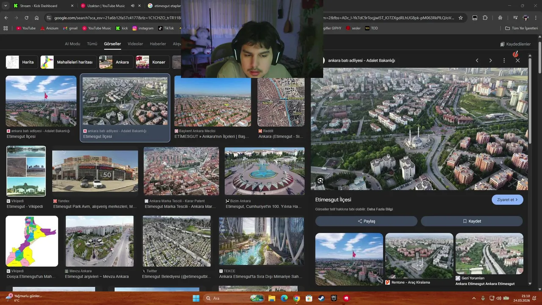
Task: Switch to the Videolar search tab
Action: point(135,44)
